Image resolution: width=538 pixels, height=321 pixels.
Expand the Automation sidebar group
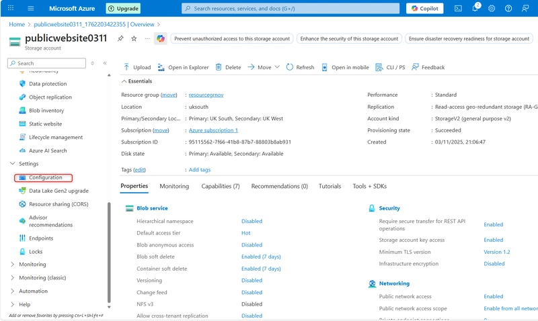point(12,291)
